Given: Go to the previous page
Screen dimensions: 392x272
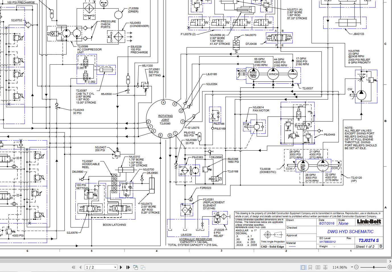Looking at the screenshot, I should tap(80, 267).
